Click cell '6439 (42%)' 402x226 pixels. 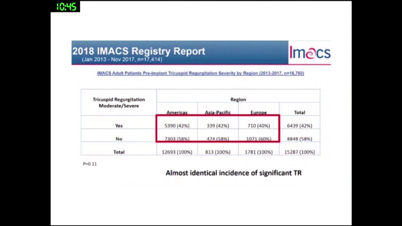[x=299, y=126]
